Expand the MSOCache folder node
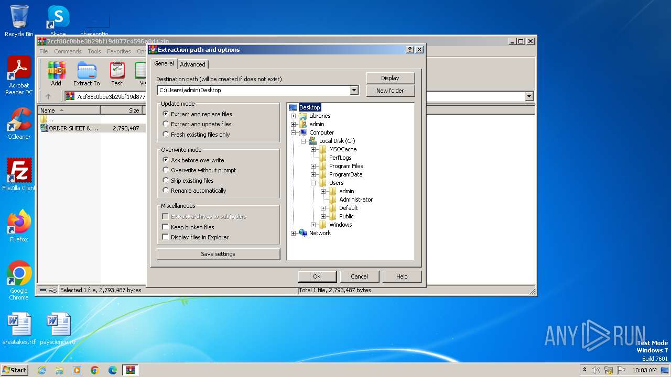Image resolution: width=671 pixels, height=377 pixels. (313, 149)
